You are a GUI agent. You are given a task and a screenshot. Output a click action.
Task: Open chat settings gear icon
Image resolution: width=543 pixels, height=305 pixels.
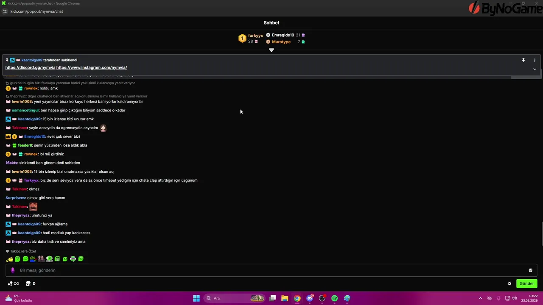509,283
